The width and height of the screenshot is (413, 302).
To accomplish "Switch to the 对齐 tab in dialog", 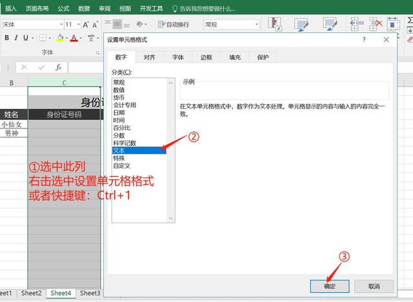I will tap(149, 57).
